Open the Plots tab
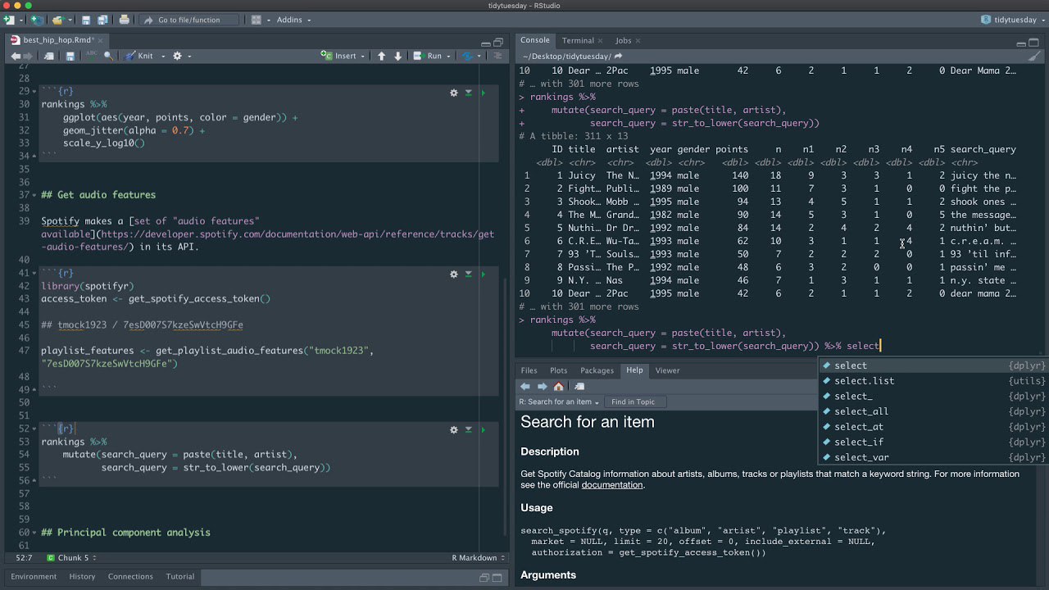This screenshot has height=590, width=1049. pyautogui.click(x=559, y=370)
